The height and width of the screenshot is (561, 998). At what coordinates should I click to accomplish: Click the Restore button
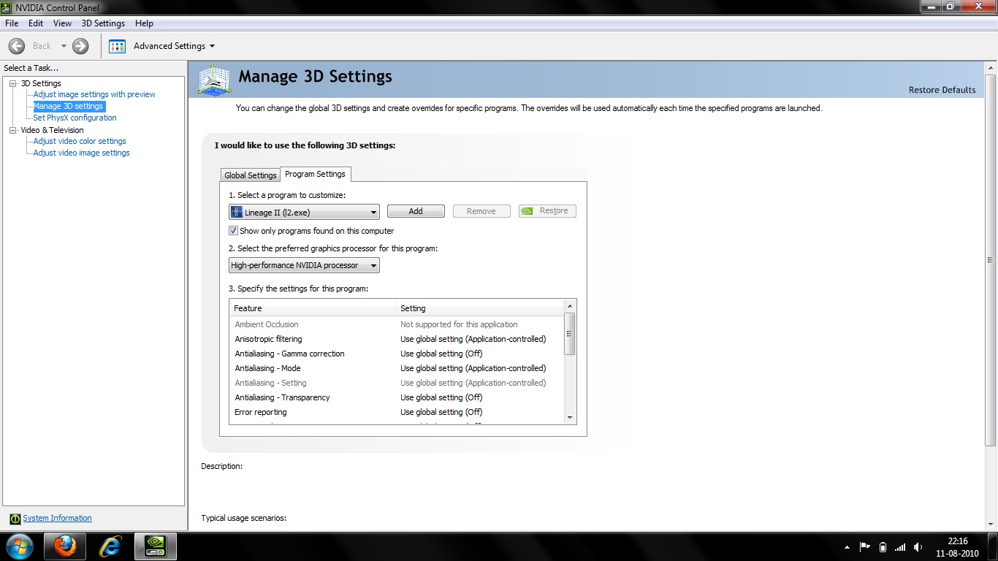(x=547, y=211)
